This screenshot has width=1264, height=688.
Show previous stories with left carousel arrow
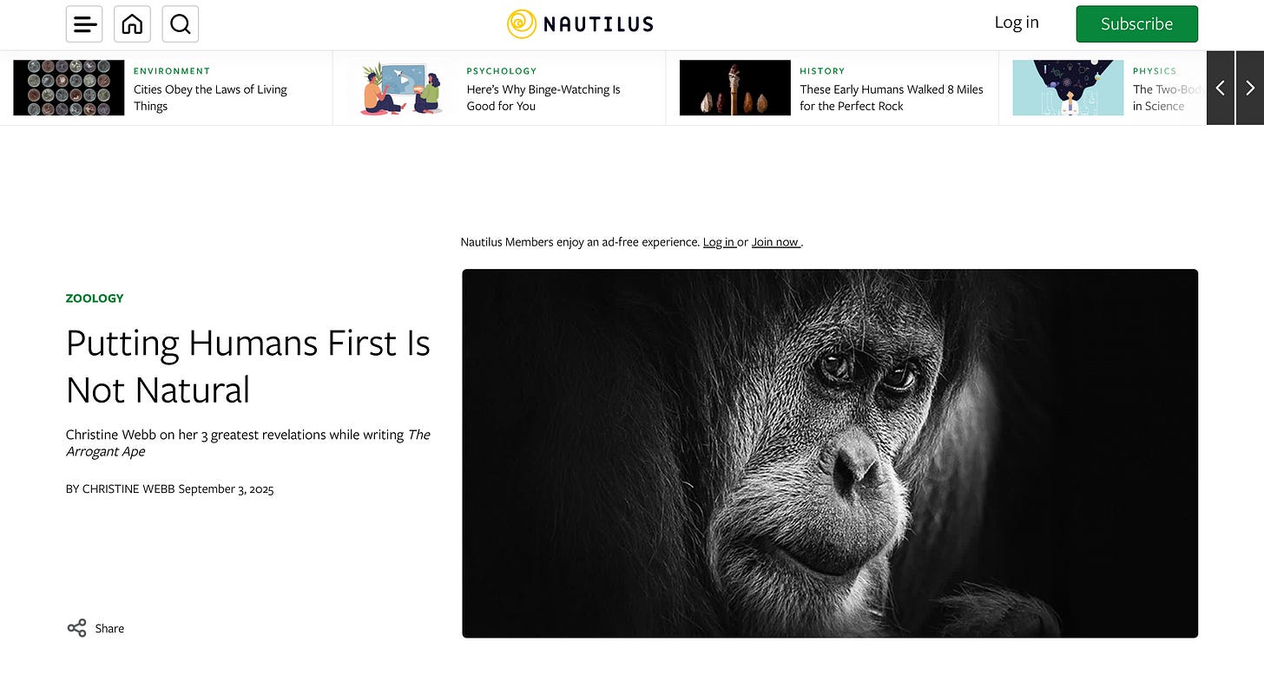coord(1221,88)
